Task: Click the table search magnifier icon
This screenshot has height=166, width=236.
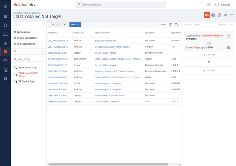Action: click(176, 25)
